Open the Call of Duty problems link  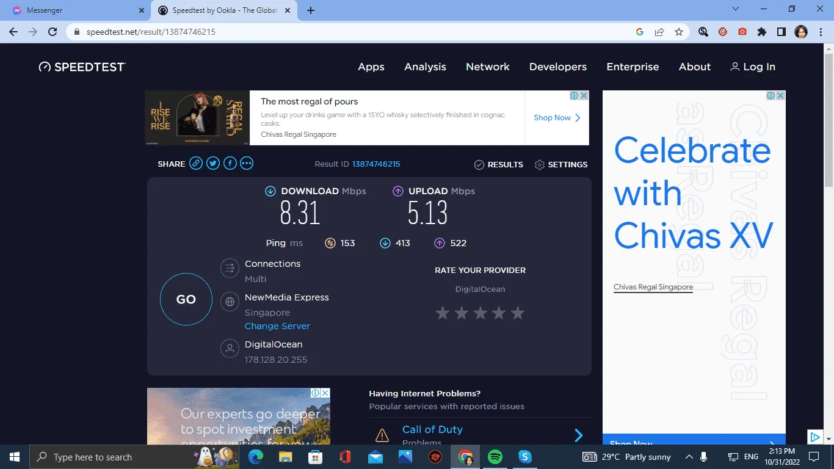coord(432,429)
